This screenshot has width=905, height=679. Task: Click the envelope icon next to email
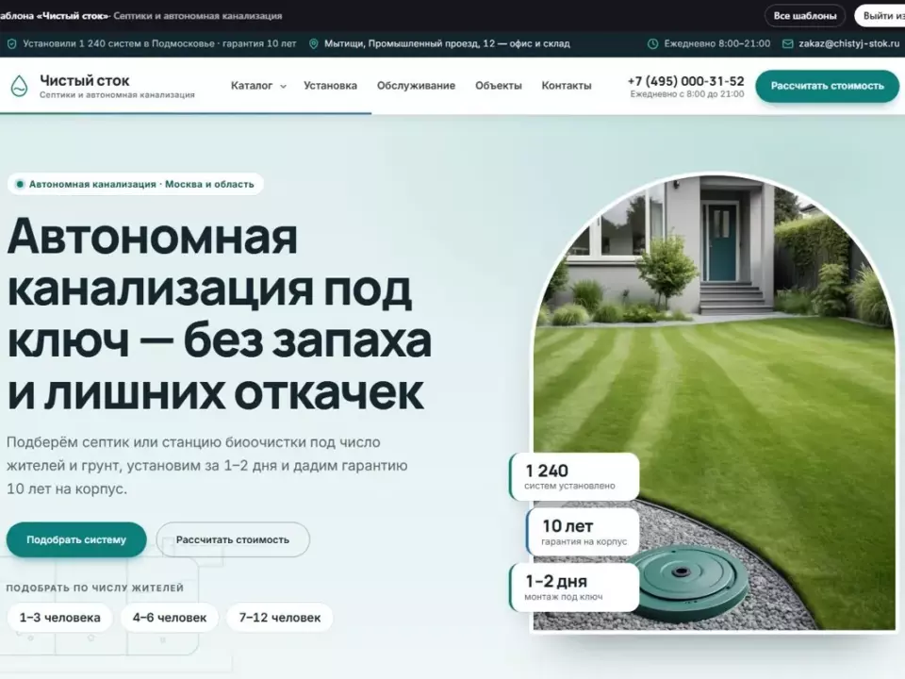[787, 44]
